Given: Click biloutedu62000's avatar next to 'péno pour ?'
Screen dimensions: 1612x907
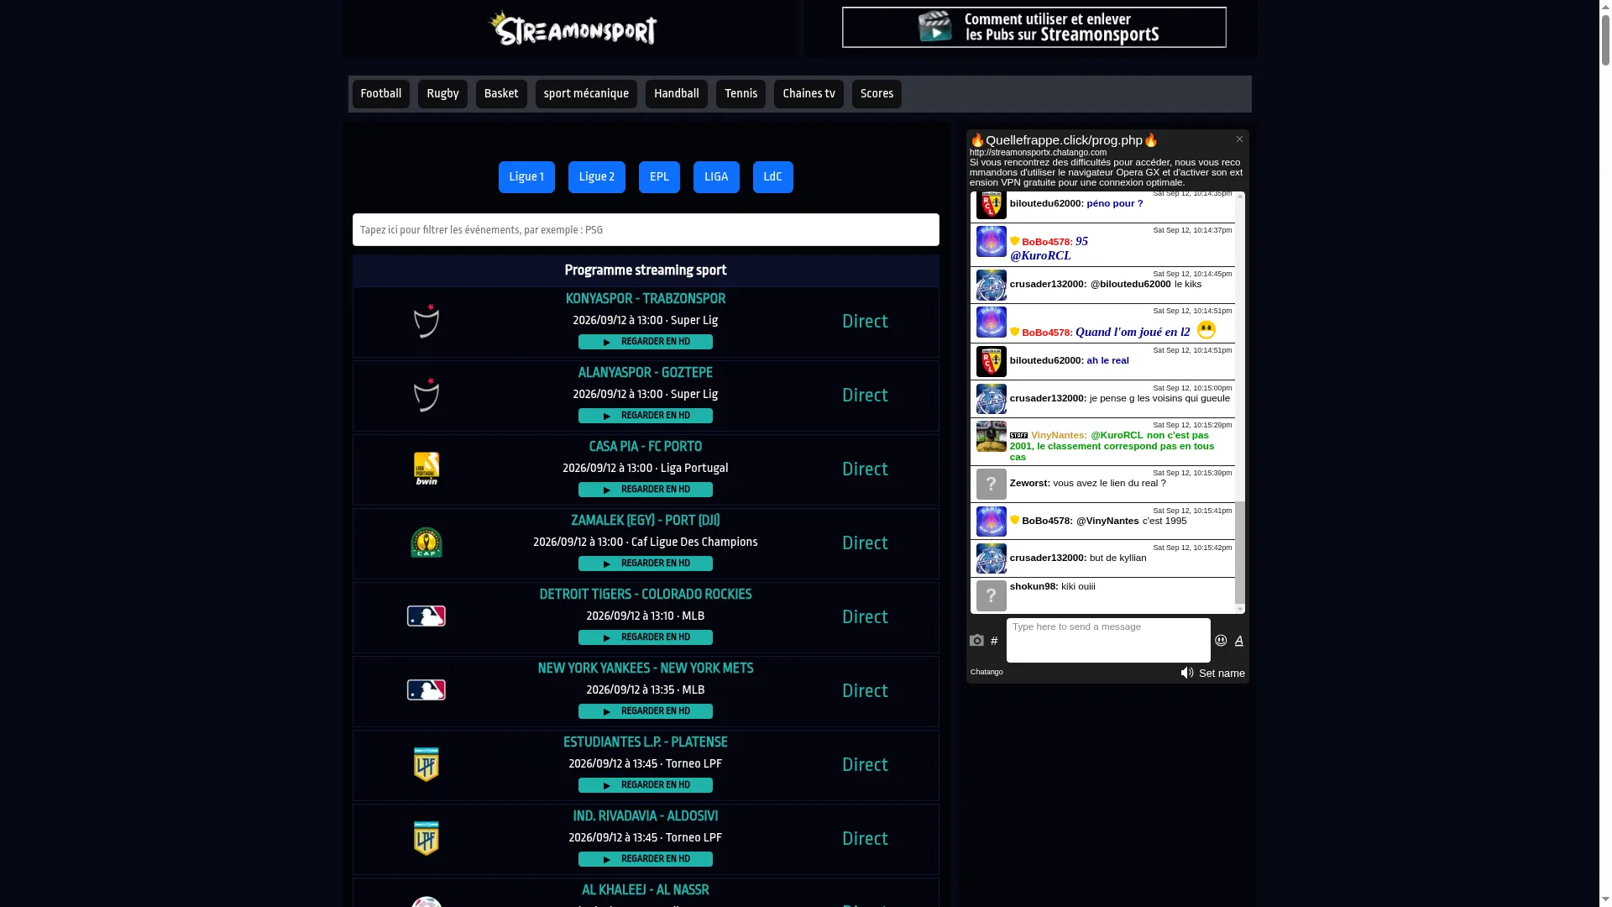Looking at the screenshot, I should coord(992,205).
